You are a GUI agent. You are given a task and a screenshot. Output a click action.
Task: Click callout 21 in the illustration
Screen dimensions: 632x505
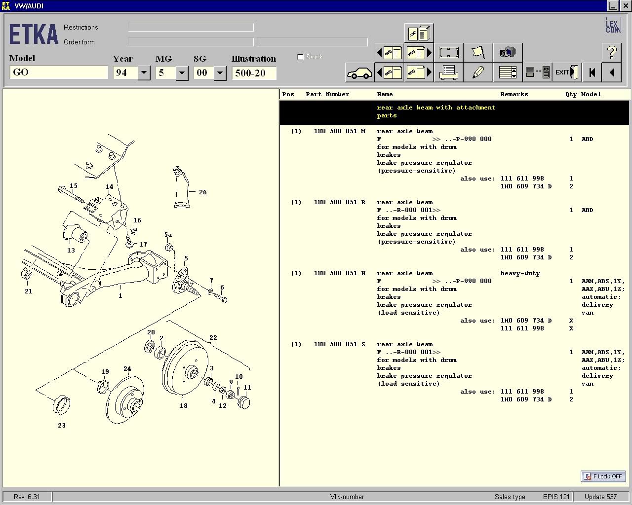[x=29, y=291]
